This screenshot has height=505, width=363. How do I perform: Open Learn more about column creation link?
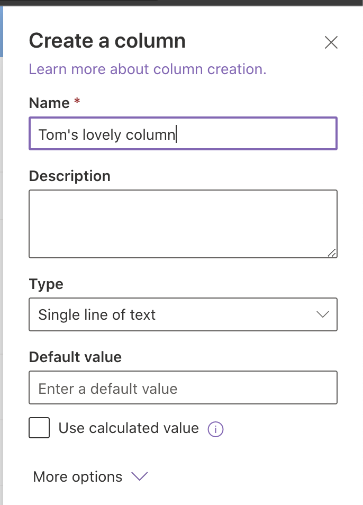pyautogui.click(x=148, y=69)
